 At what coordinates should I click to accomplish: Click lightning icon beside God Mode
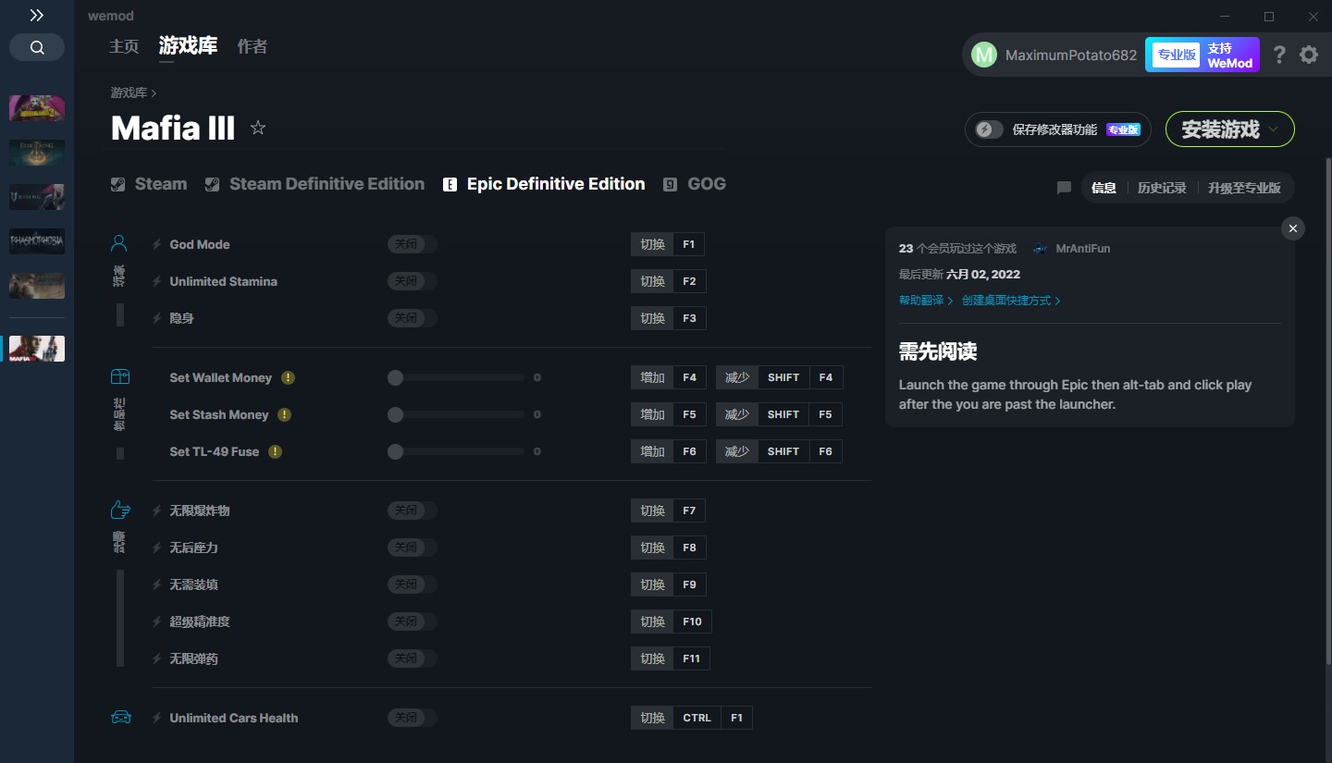[157, 244]
